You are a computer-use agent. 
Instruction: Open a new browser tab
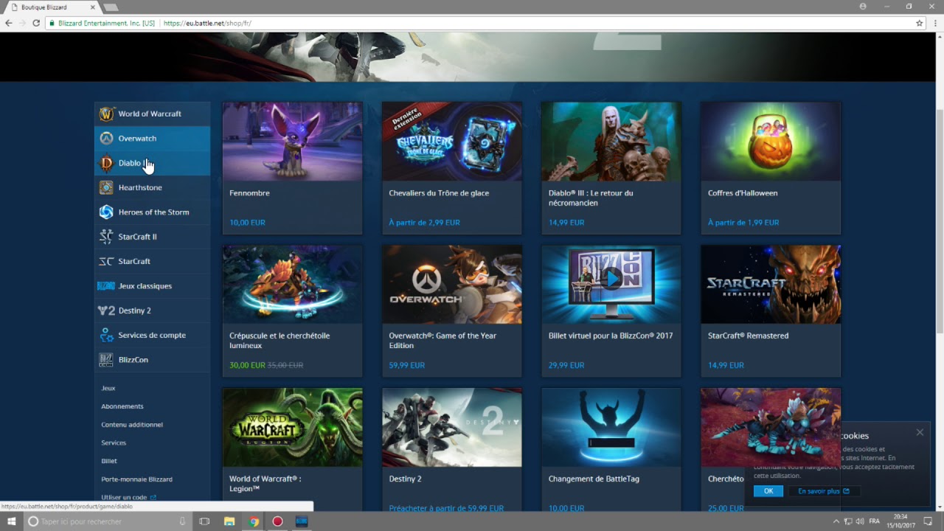pyautogui.click(x=111, y=7)
